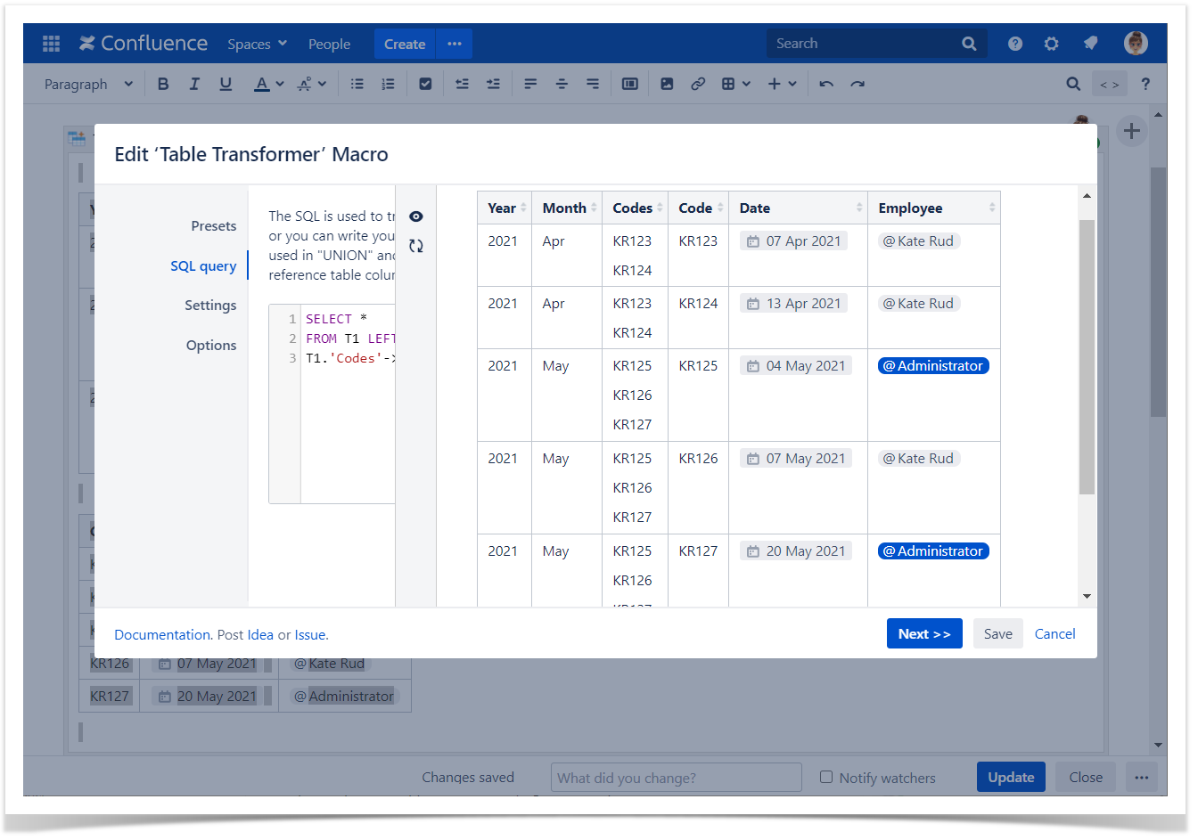This screenshot has height=840, width=1198.
Task: Insert image using the picture icon
Action: click(x=667, y=84)
